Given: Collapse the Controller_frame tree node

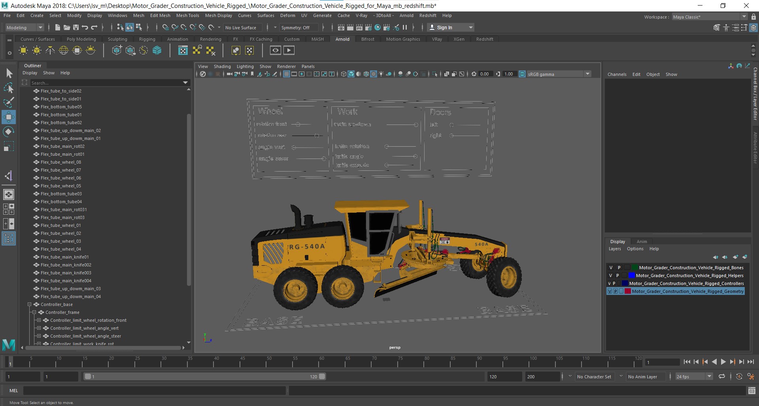Looking at the screenshot, I should point(34,312).
